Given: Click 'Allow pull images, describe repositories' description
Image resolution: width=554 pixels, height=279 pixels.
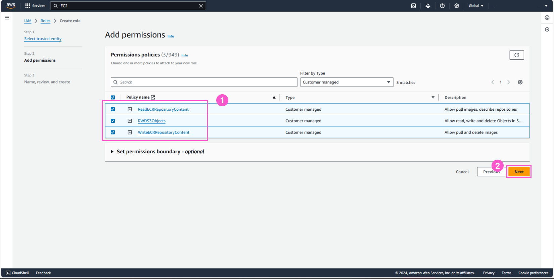Looking at the screenshot, I should [481, 109].
